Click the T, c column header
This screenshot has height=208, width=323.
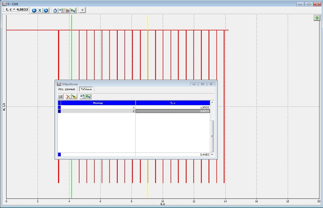(172, 103)
